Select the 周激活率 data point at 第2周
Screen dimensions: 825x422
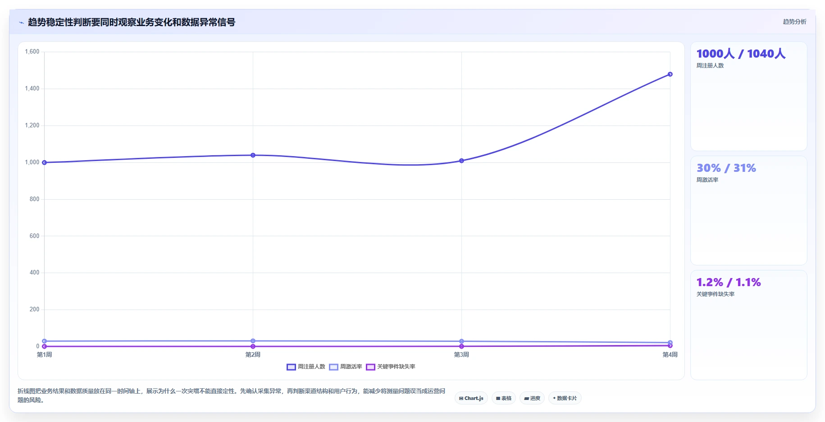253,341
